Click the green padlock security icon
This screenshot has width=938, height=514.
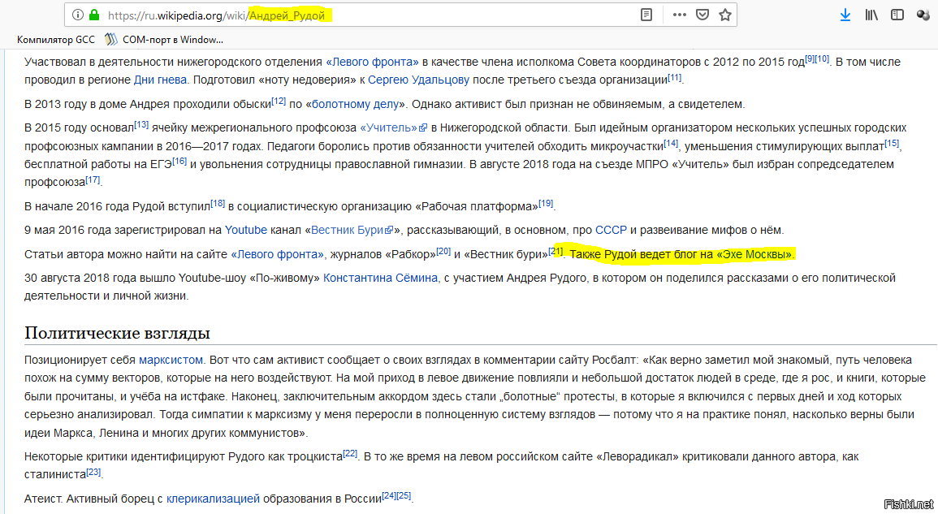[x=94, y=15]
